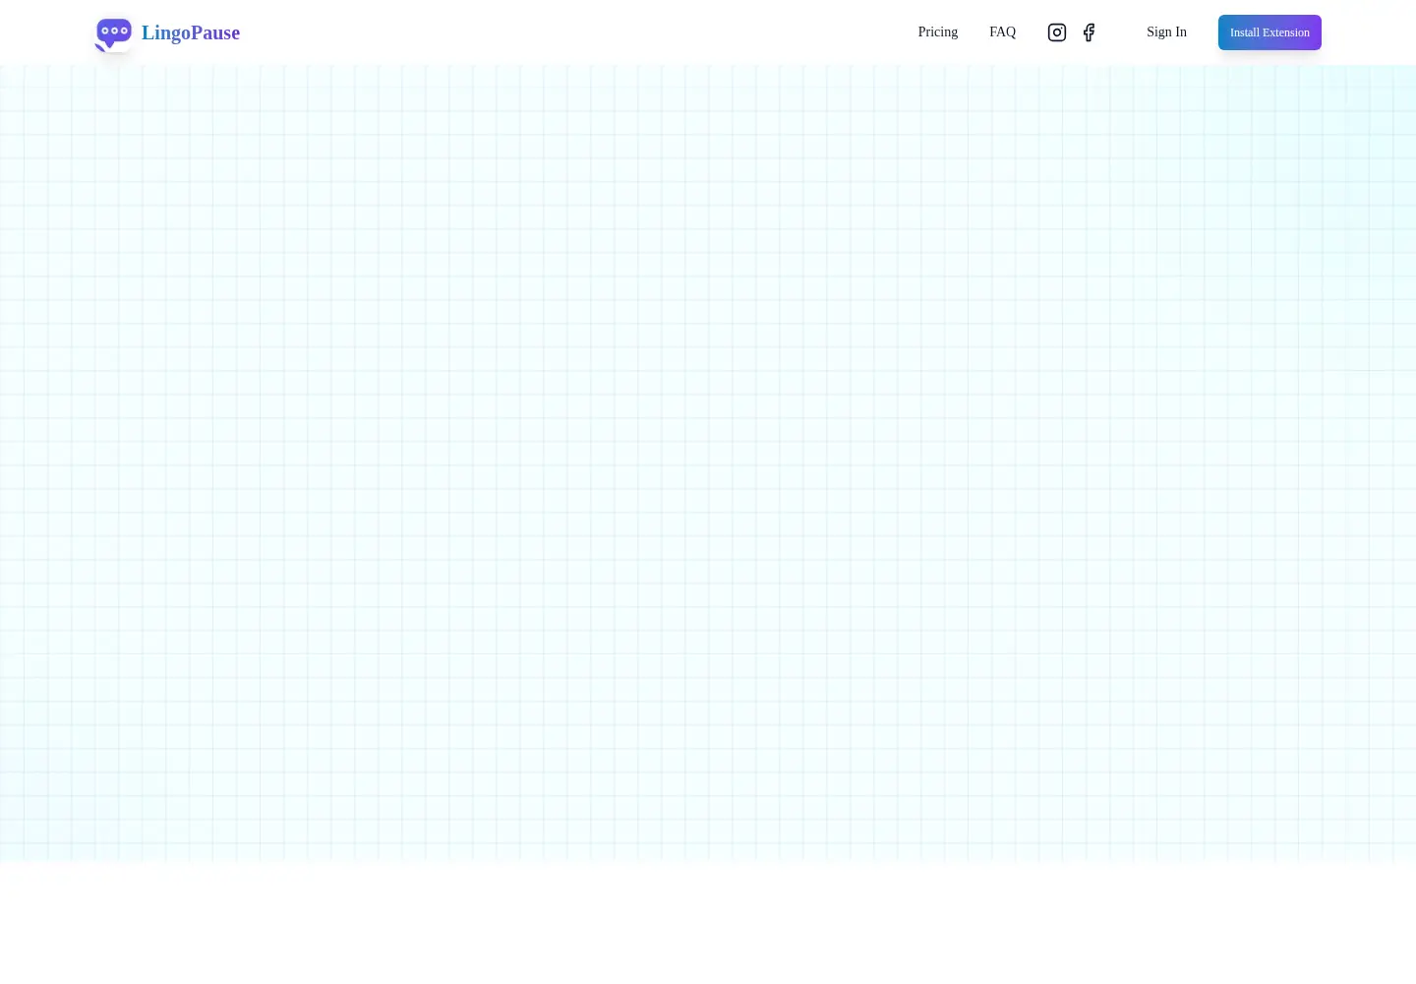Open the Facebook icon link
Image resolution: width=1416 pixels, height=984 pixels.
pyautogui.click(x=1089, y=32)
